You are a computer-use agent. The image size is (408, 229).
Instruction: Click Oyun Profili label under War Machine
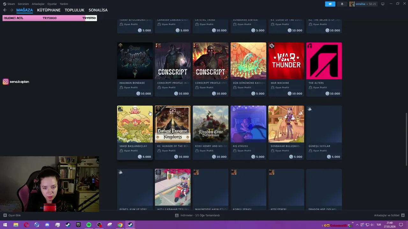point(280,87)
